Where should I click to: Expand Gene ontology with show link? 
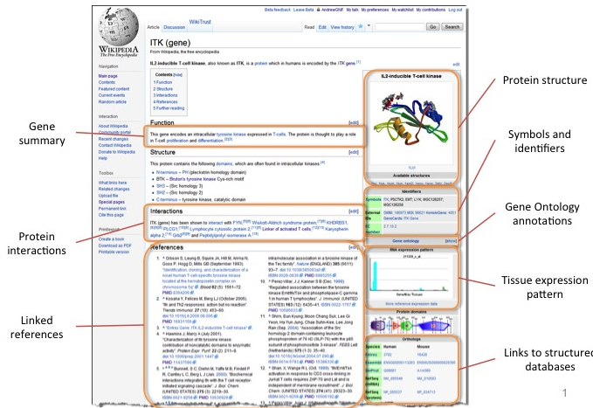451,241
